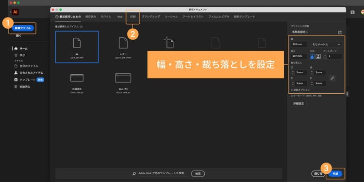Switch to 印刷 (Print) tab
This screenshot has height=182, width=364.
tap(133, 17)
